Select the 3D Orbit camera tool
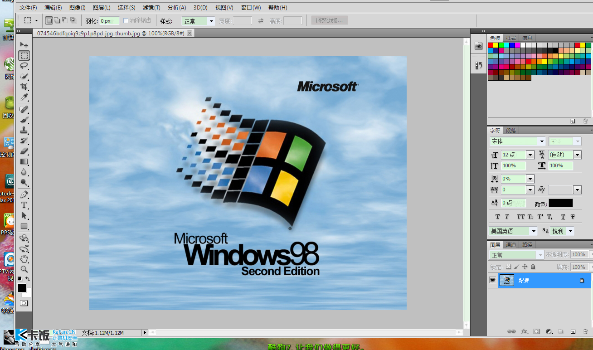Viewport: 593px width, 350px height. pos(24,248)
